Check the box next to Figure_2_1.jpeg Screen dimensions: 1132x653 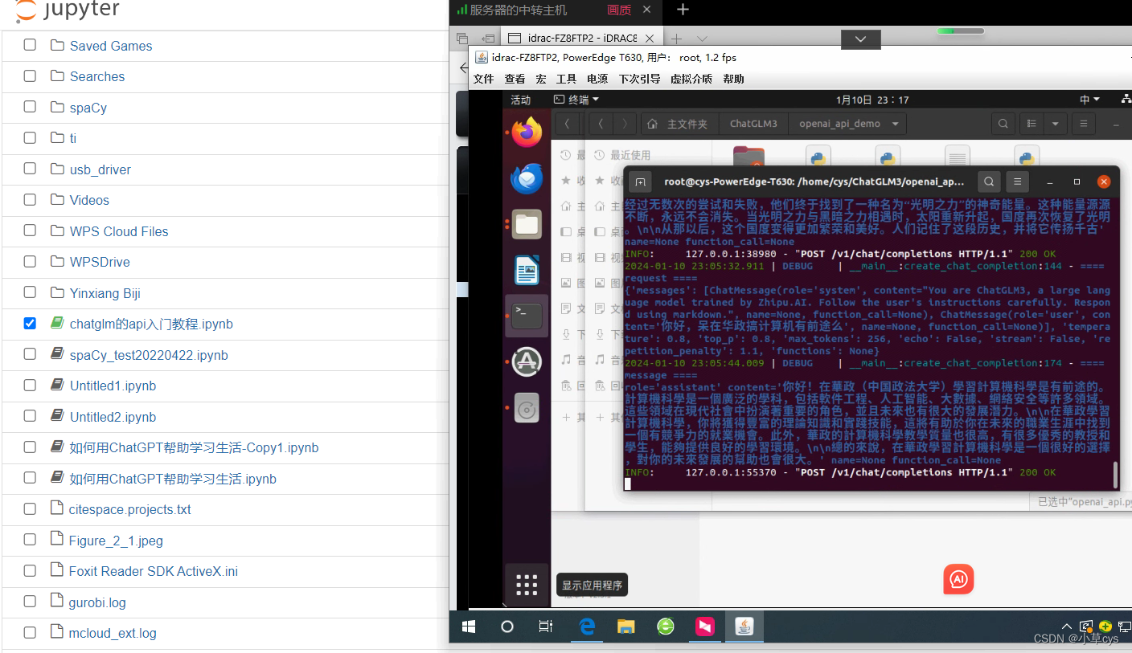(x=30, y=540)
